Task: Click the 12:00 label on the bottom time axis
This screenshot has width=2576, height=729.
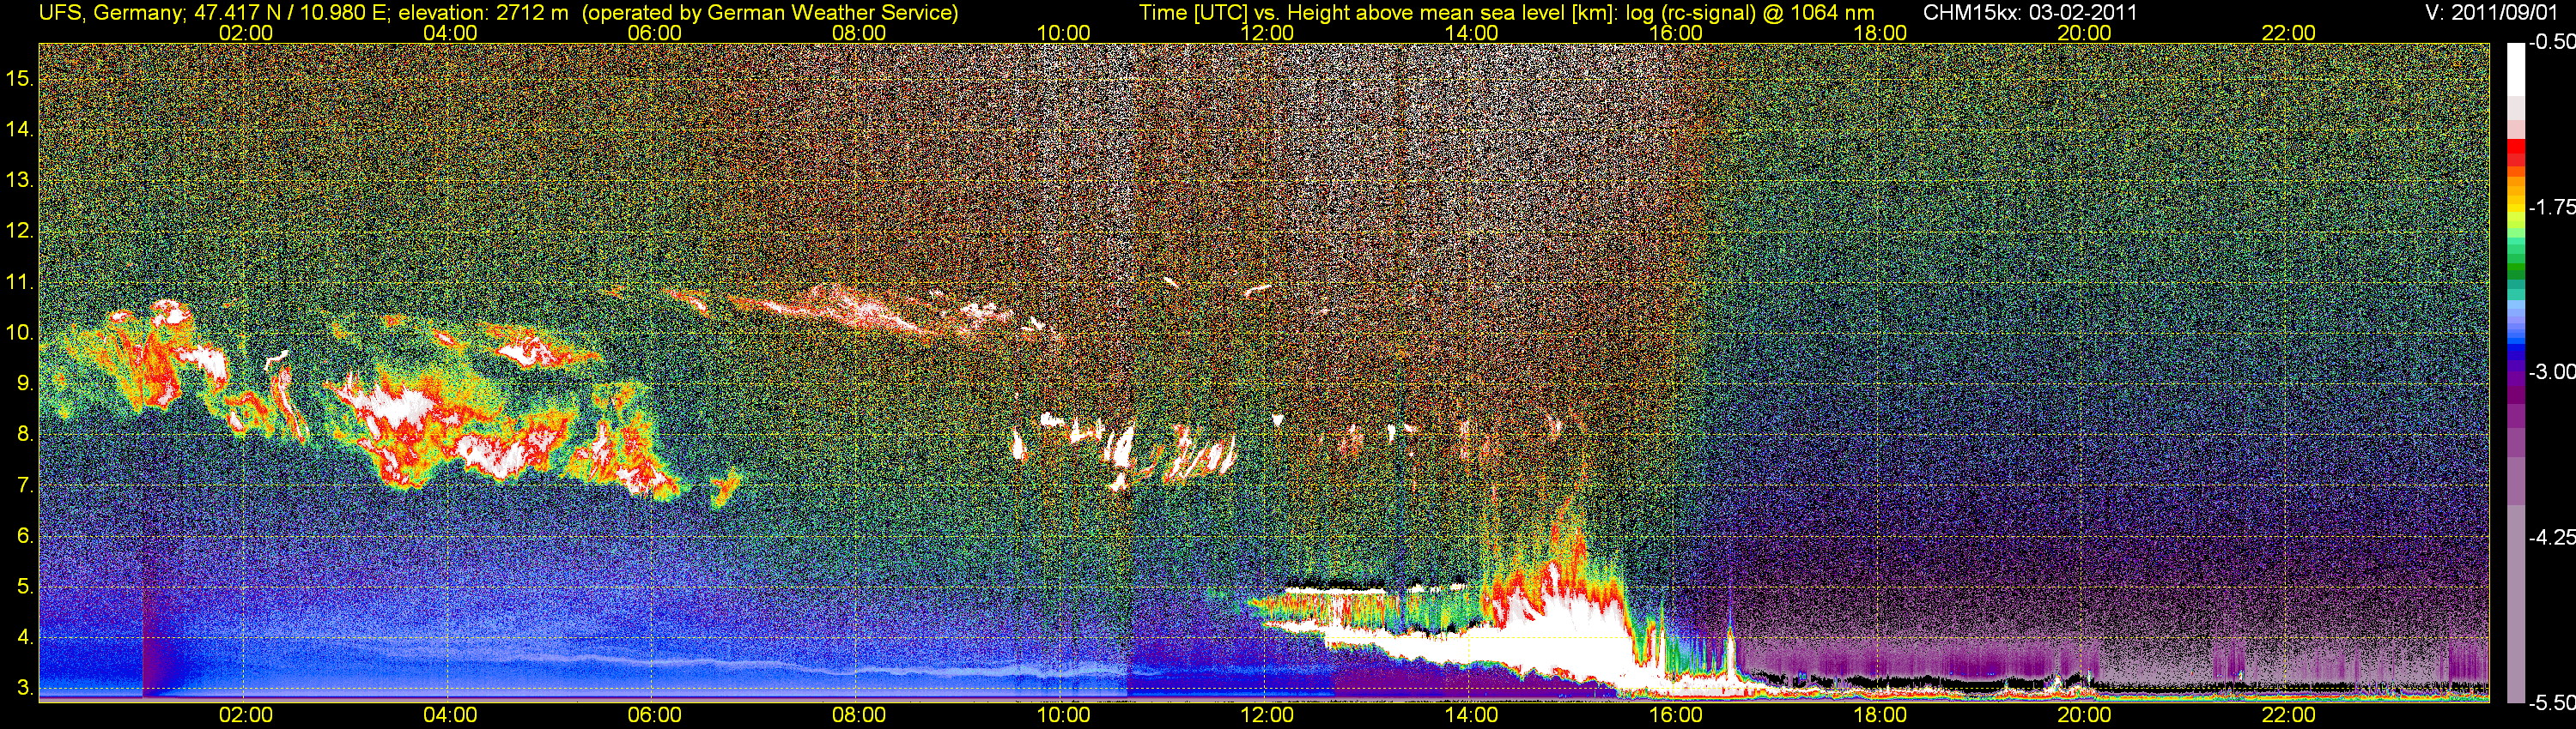Action: pyautogui.click(x=1267, y=715)
